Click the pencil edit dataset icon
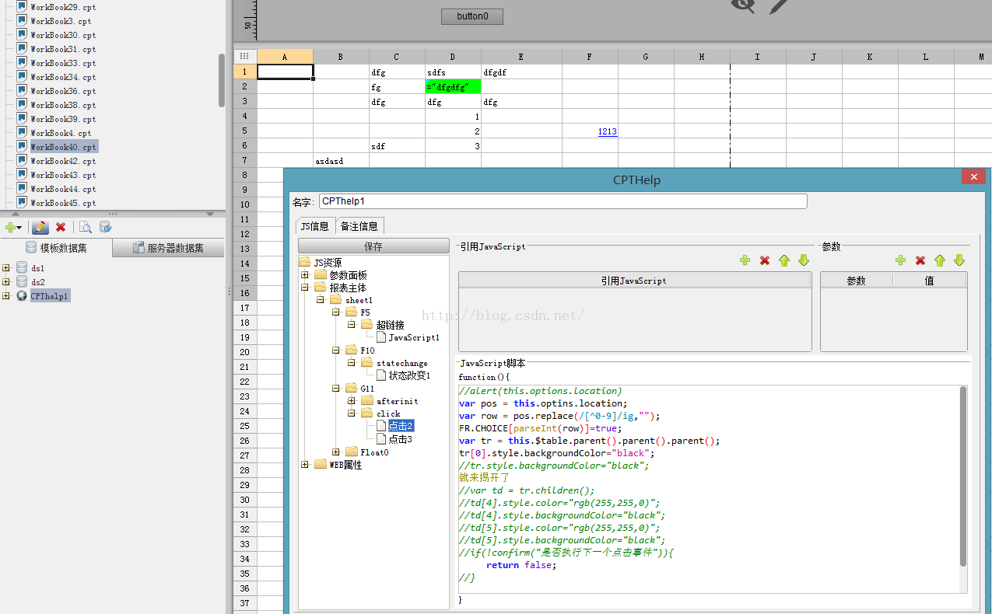This screenshot has width=992, height=614. tap(40, 228)
